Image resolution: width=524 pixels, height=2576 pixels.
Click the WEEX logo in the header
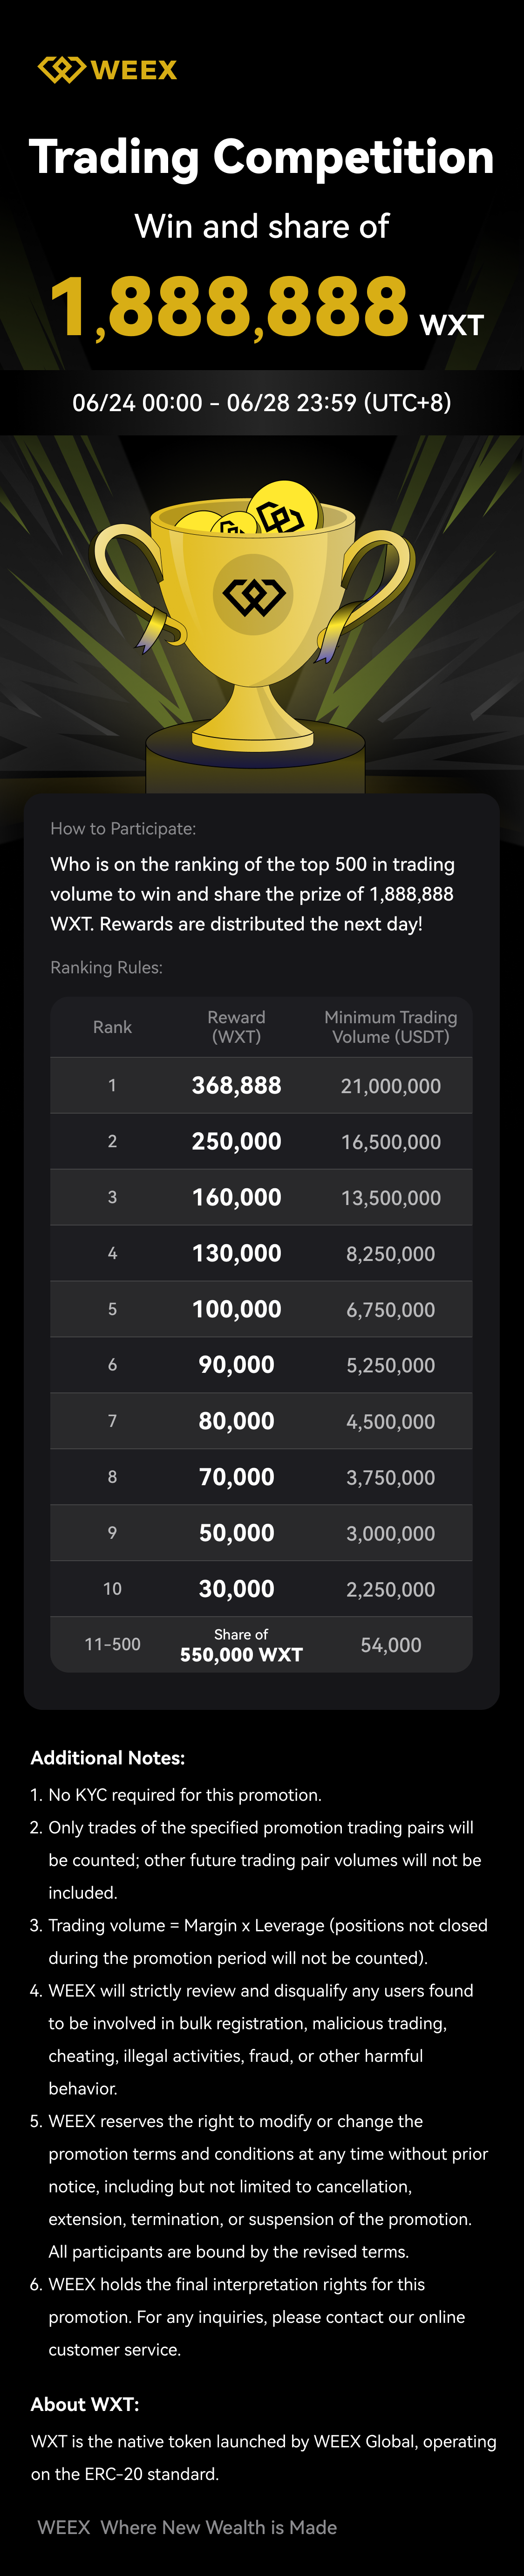tap(107, 70)
